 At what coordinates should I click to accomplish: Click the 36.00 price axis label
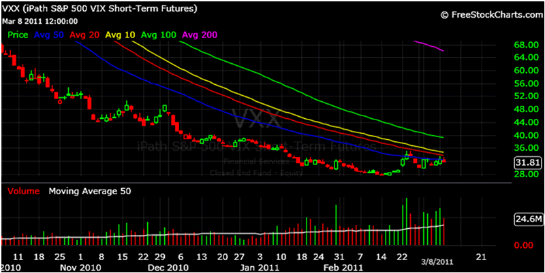point(527,148)
